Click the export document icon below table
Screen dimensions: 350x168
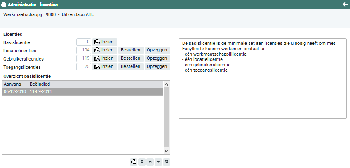[134, 162]
